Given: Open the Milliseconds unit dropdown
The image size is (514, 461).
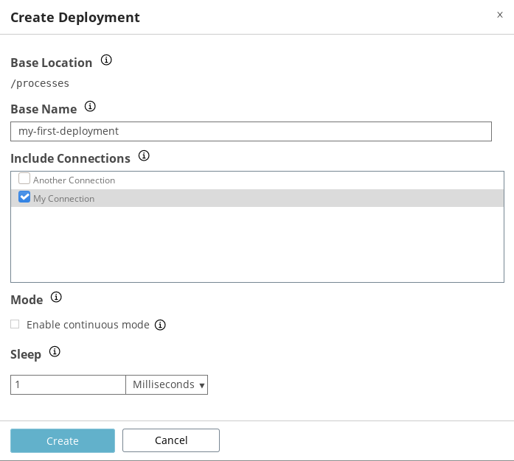Looking at the screenshot, I should tap(167, 384).
